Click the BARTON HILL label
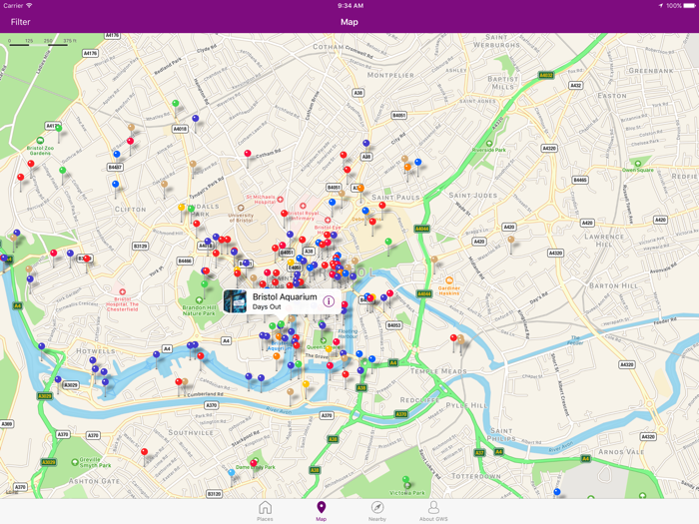Image resolution: width=699 pixels, height=524 pixels. [x=613, y=285]
